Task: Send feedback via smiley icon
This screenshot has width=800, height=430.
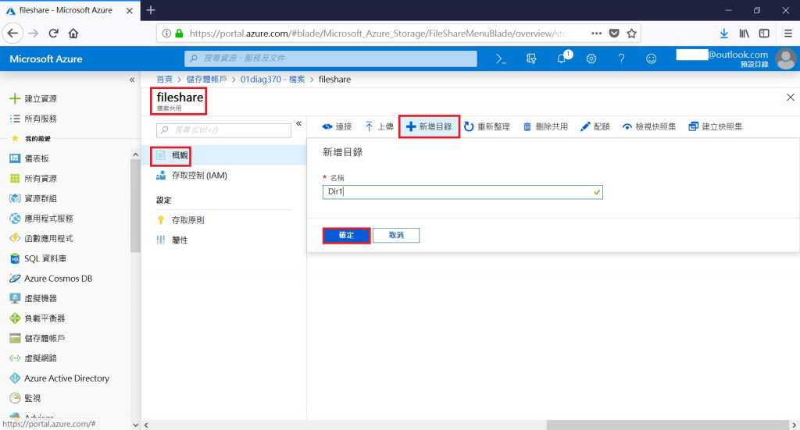Action: (651, 59)
